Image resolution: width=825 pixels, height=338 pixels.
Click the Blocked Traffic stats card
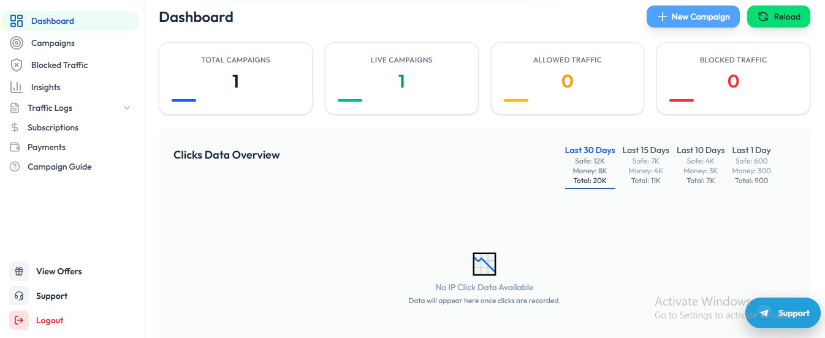[733, 78]
